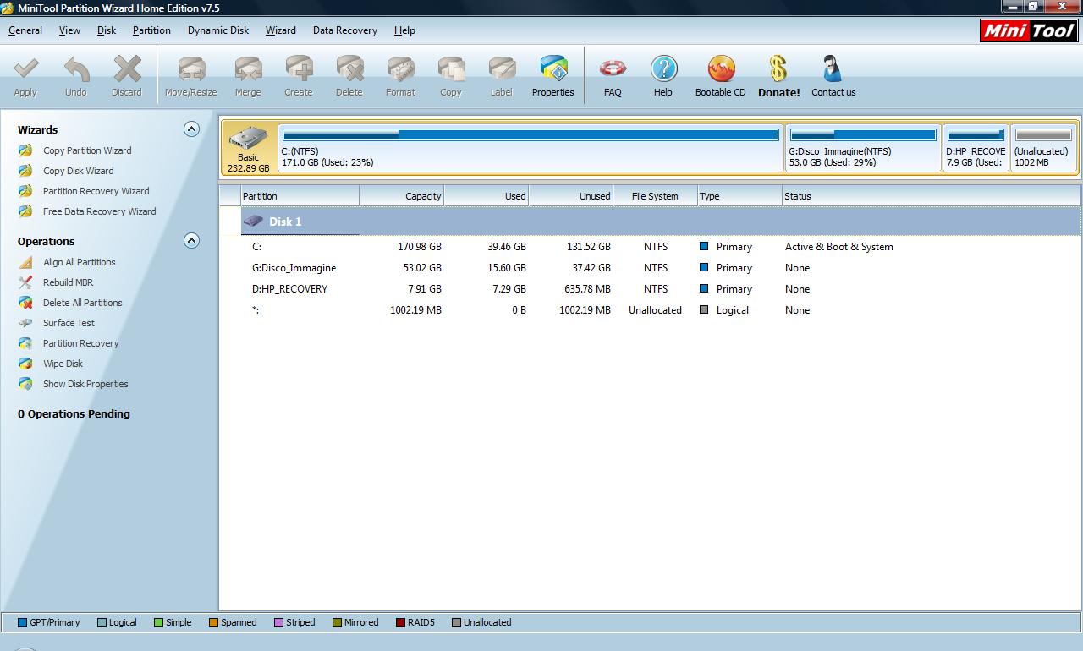This screenshot has width=1083, height=651.
Task: Click the Contact us icon
Action: point(833,68)
